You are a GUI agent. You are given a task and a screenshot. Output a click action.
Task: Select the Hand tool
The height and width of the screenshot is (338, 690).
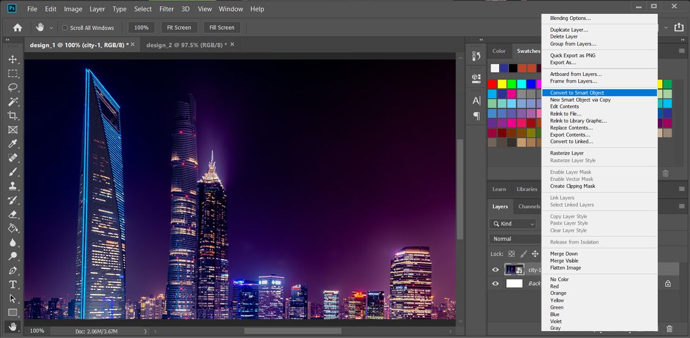pos(13,327)
